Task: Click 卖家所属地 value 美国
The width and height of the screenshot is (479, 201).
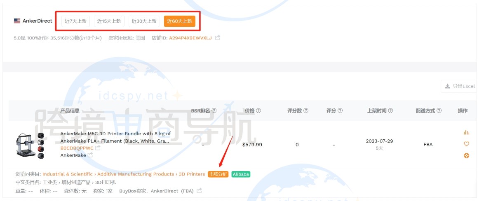Action: [140, 38]
